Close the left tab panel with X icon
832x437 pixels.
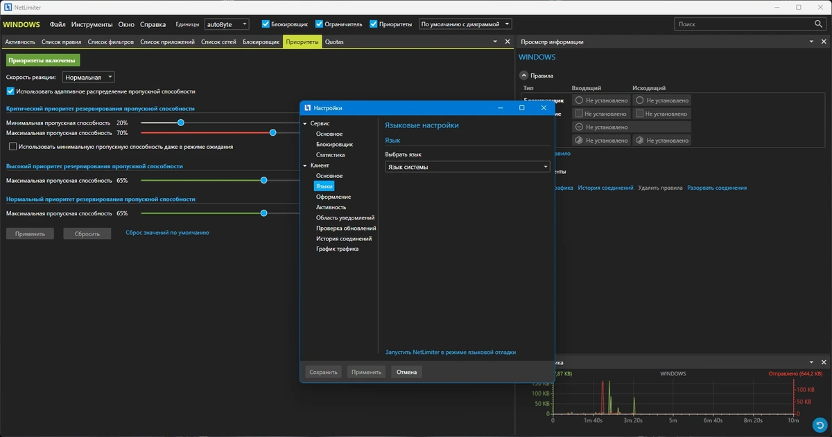point(507,42)
